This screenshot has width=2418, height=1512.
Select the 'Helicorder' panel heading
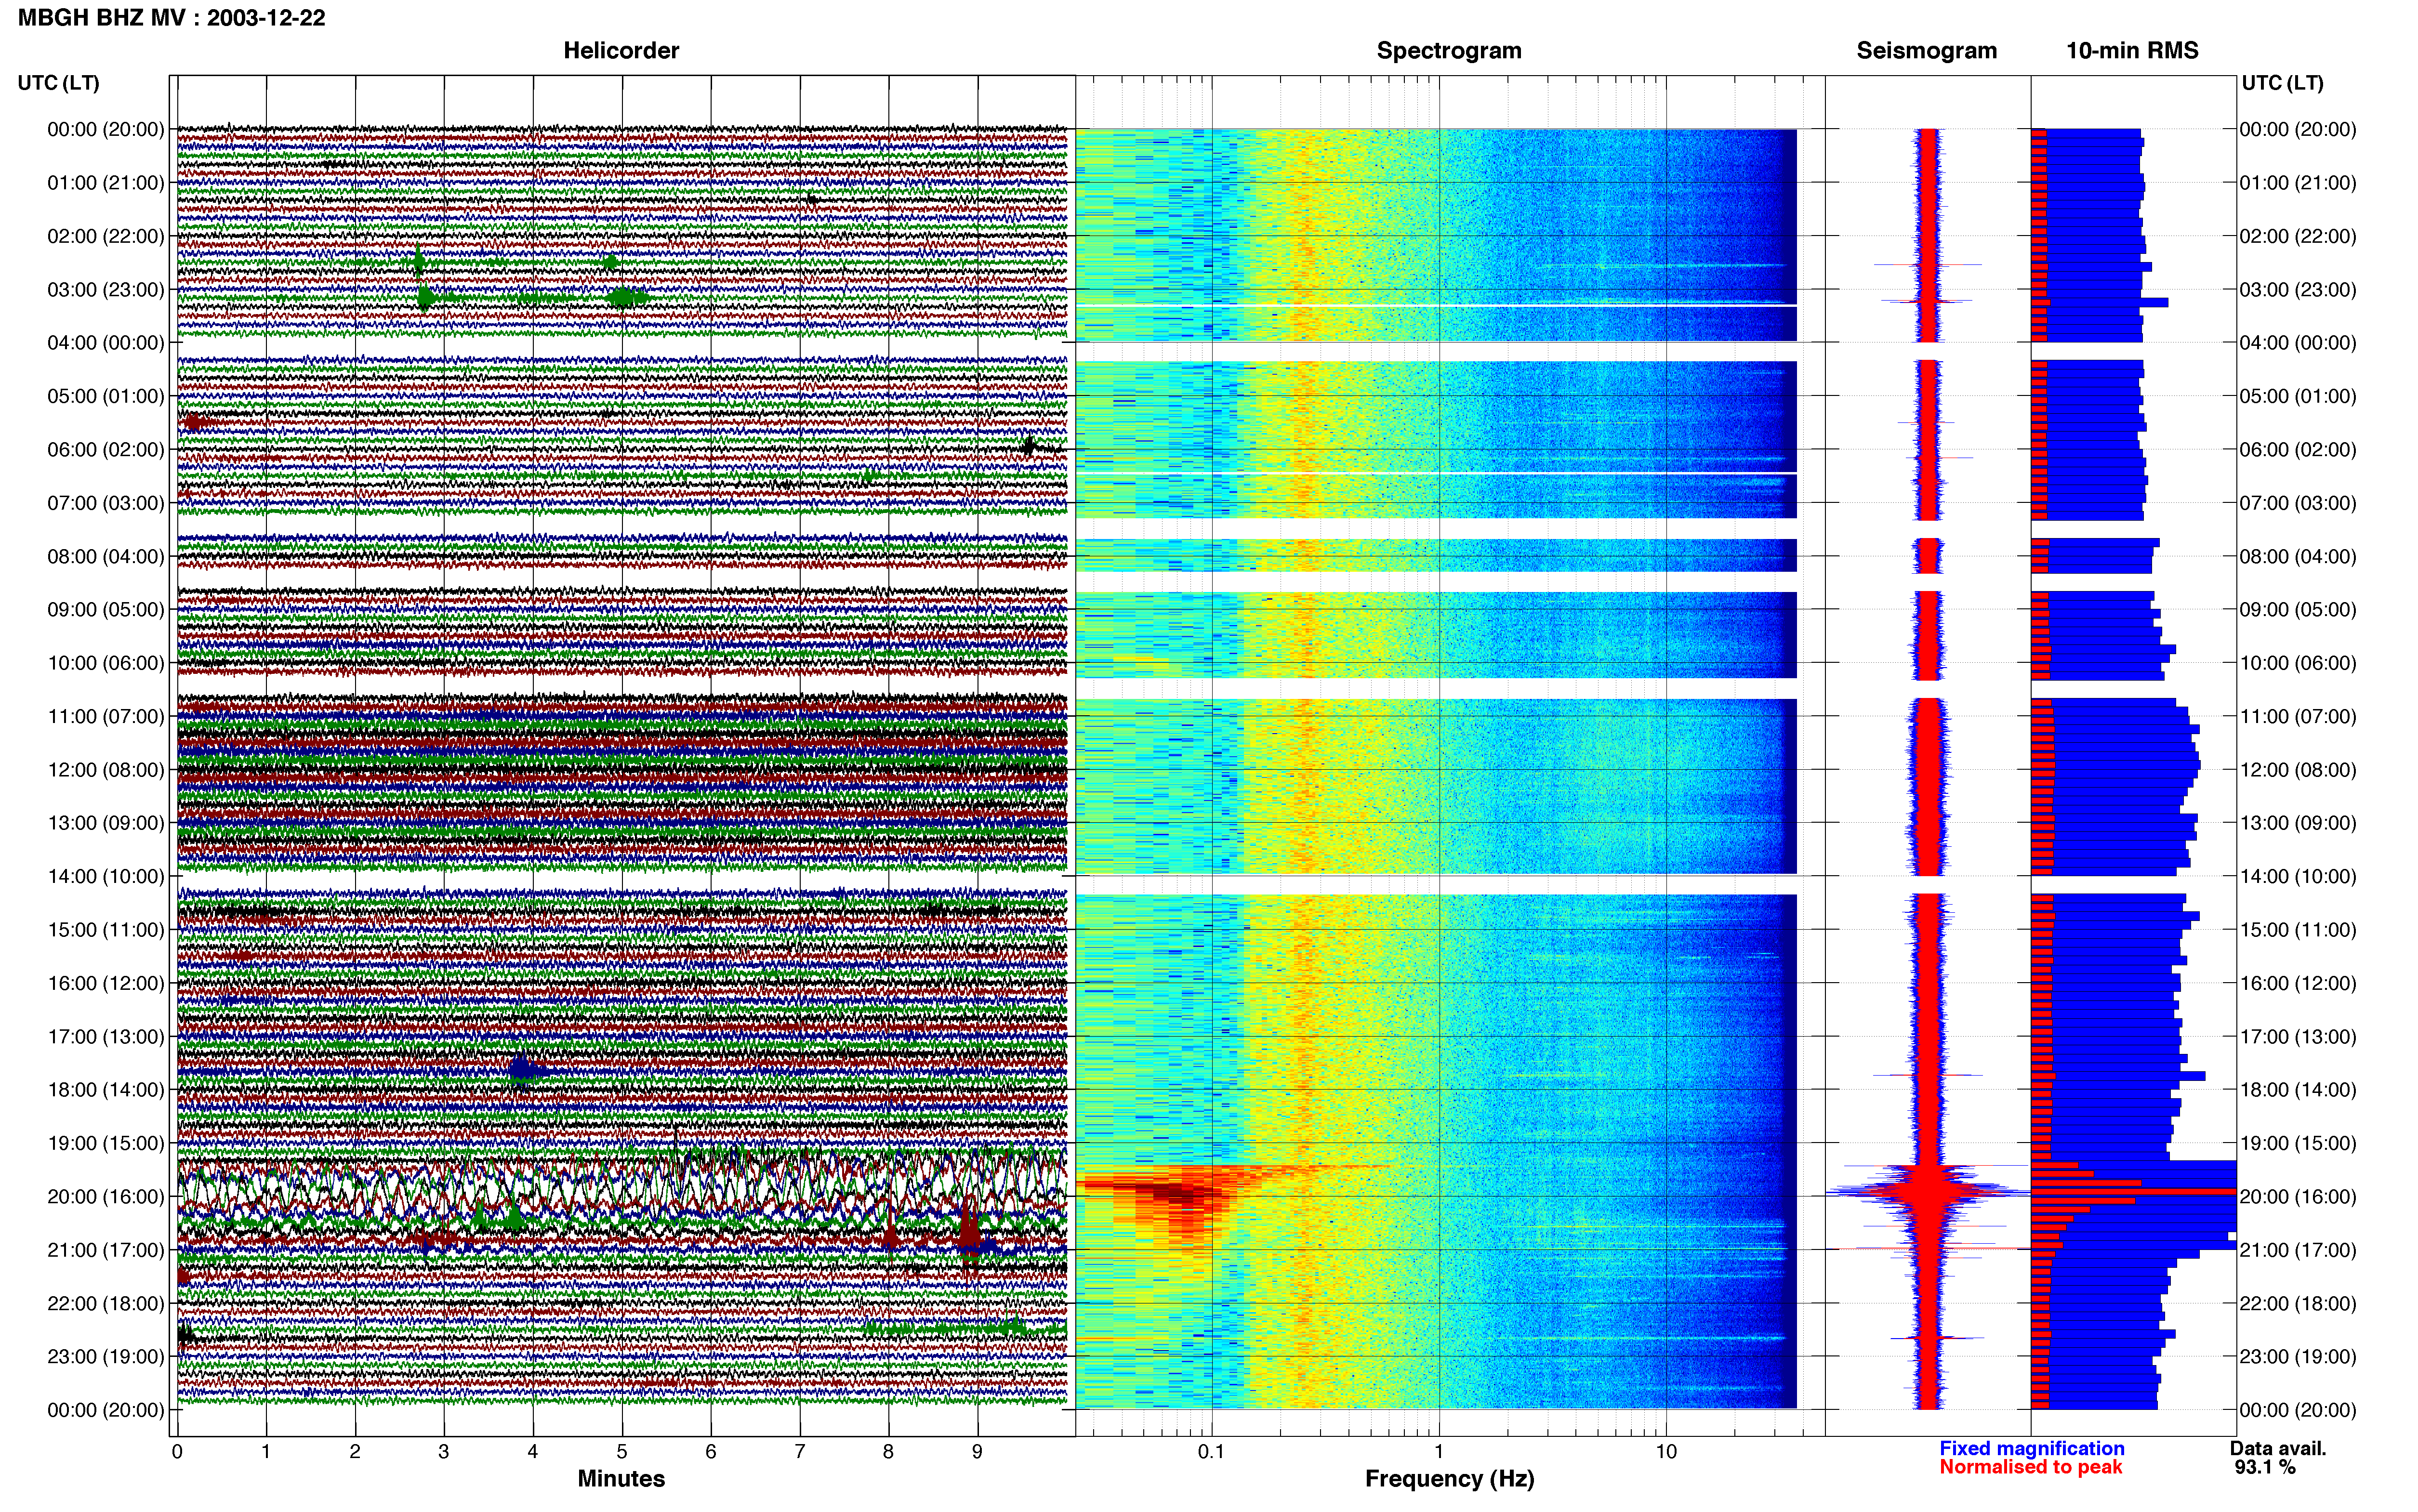click(621, 51)
